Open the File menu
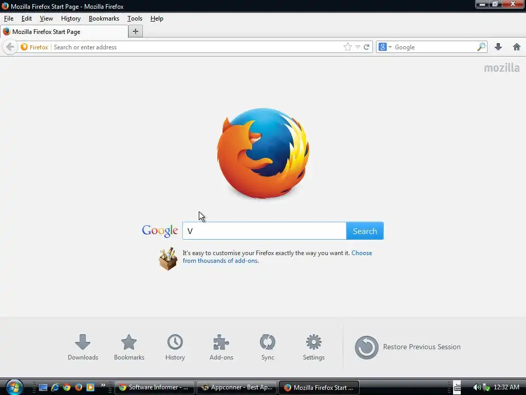This screenshot has width=526, height=395. pyautogui.click(x=9, y=19)
